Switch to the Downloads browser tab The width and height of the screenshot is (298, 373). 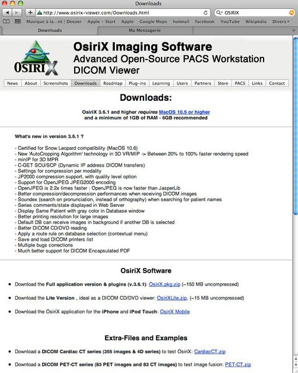tap(50, 30)
